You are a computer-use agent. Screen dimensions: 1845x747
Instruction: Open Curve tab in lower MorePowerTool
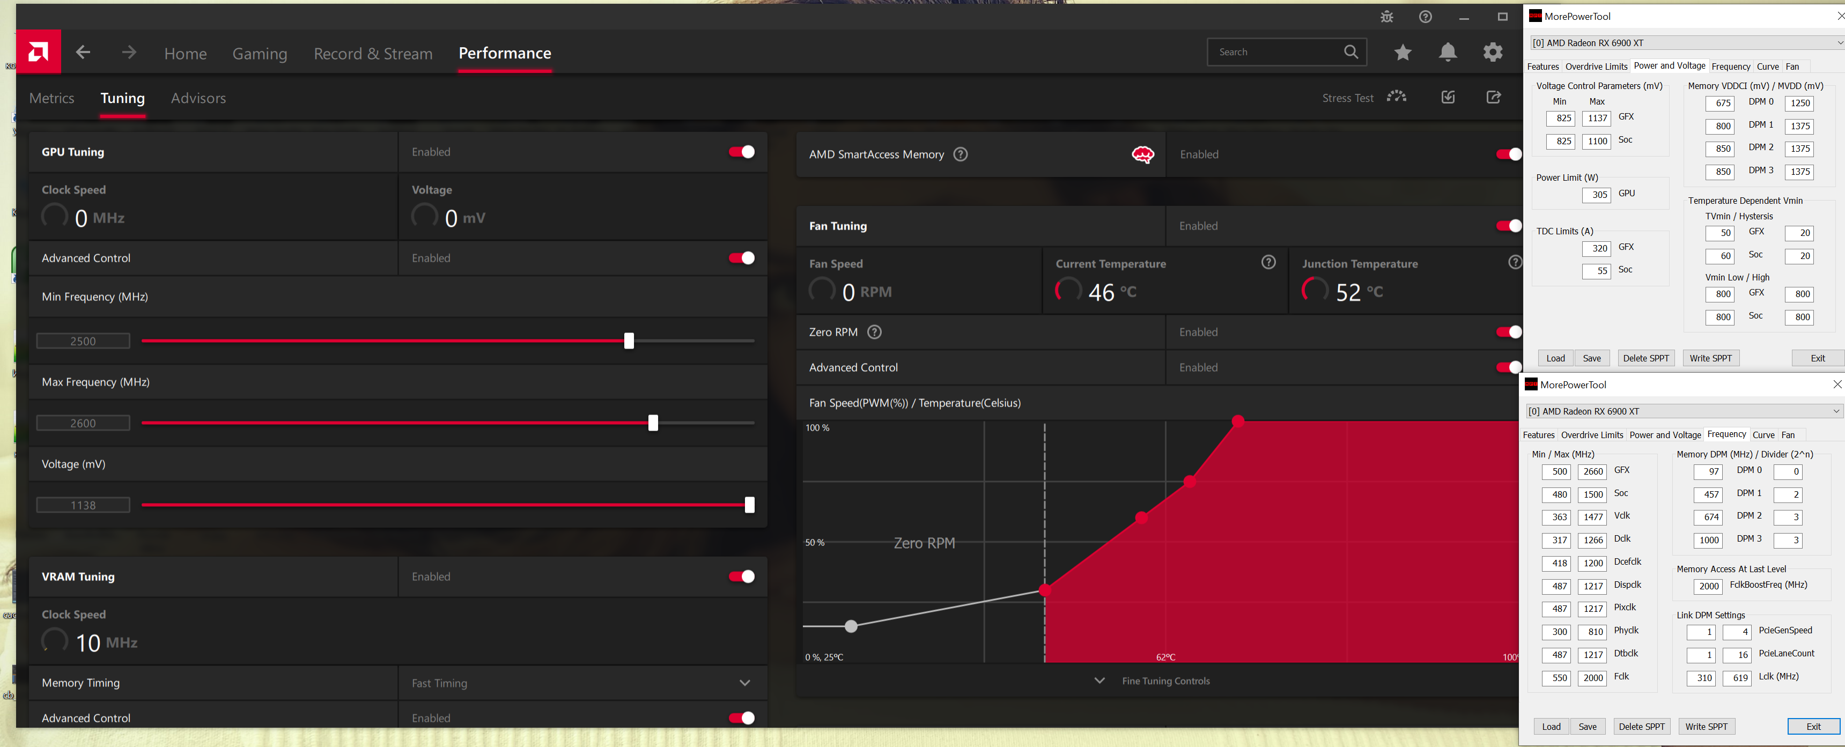[1762, 435]
